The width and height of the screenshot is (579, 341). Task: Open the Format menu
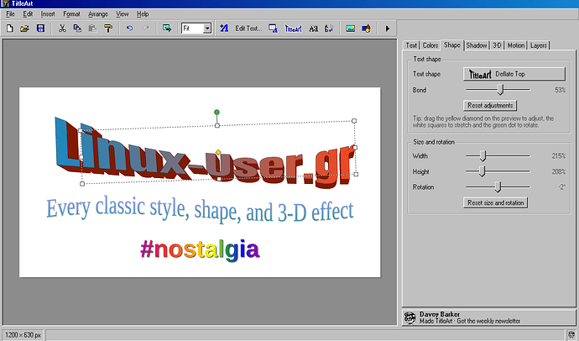(x=71, y=14)
